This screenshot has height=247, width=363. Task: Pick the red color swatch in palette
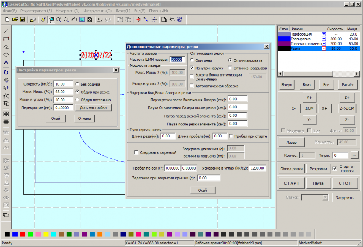[22, 234]
